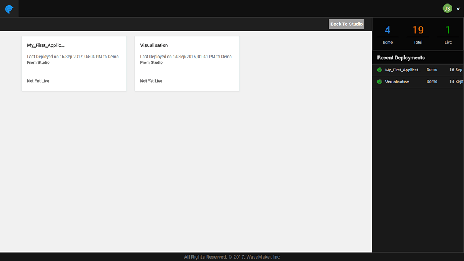464x261 pixels.
Task: Click the 16 Sep deployment date
Action: 456,70
